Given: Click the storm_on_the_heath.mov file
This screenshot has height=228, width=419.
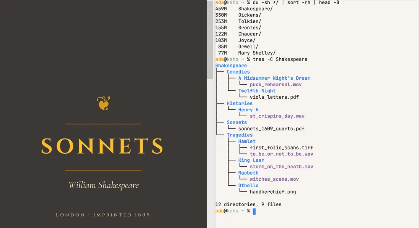Looking at the screenshot, I should click(x=281, y=167).
